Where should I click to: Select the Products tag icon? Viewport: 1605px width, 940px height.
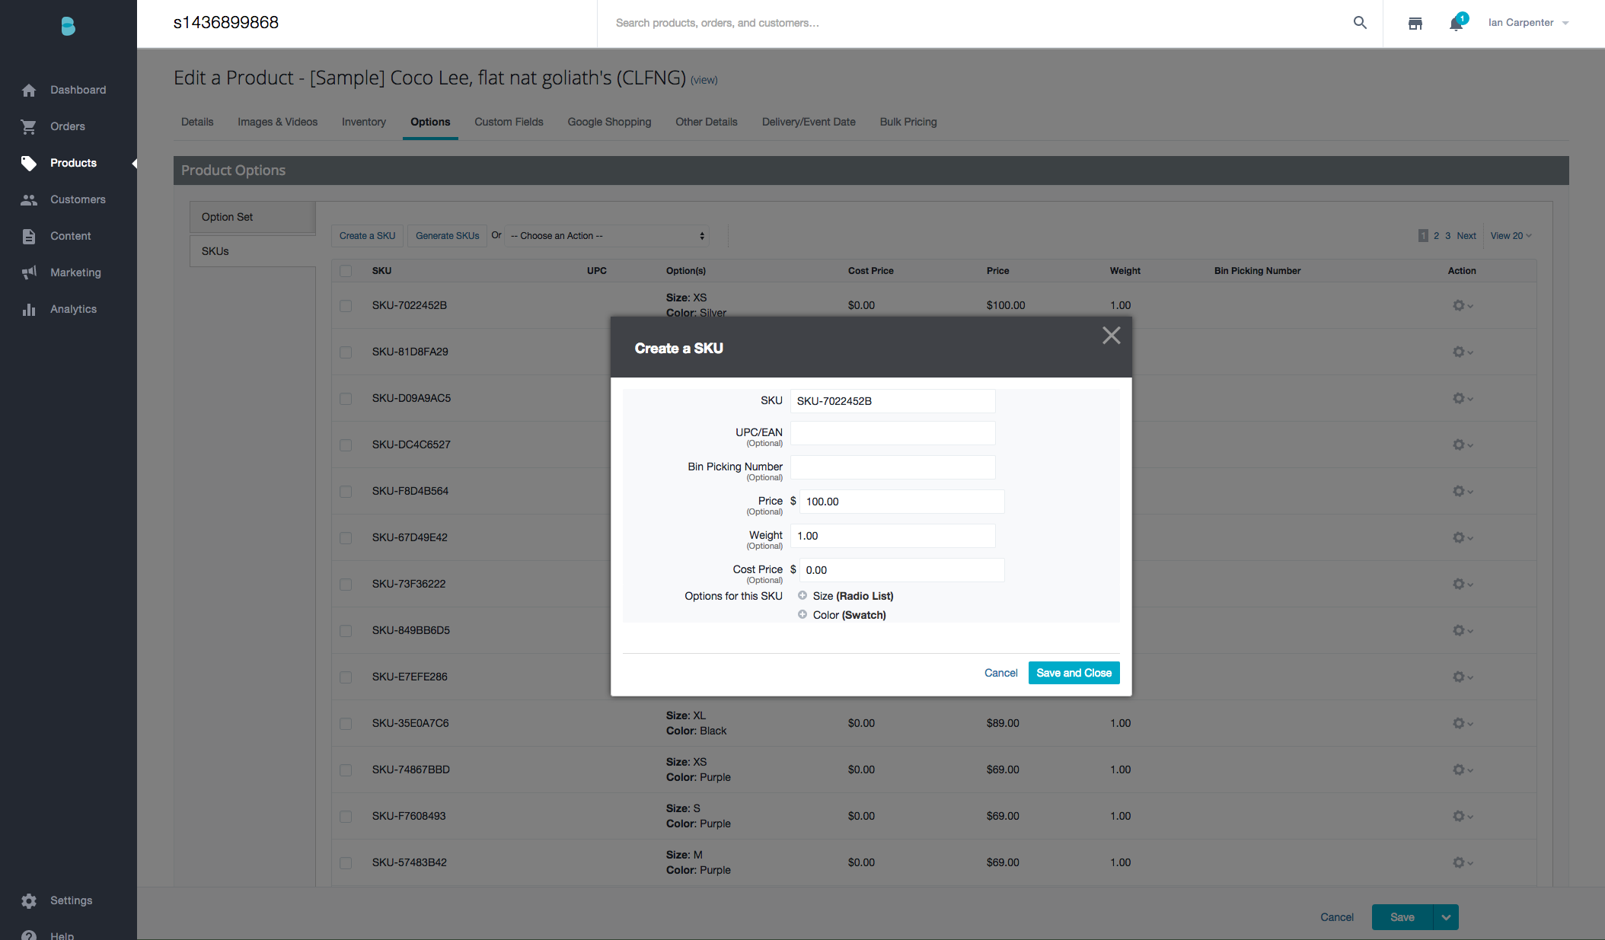click(x=29, y=163)
